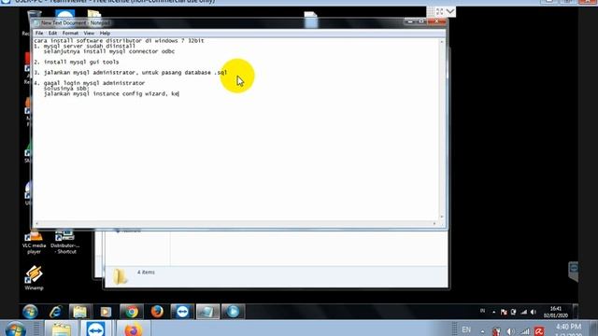Show hidden icons in remote tray
This screenshot has height=336, width=598.
pos(494,312)
